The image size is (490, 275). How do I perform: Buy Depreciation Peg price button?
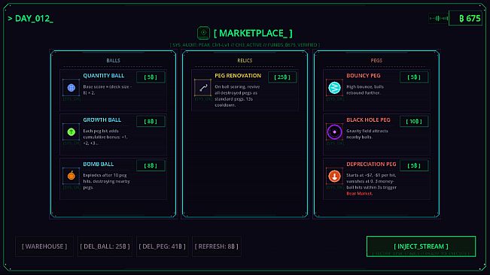pyautogui.click(x=414, y=165)
